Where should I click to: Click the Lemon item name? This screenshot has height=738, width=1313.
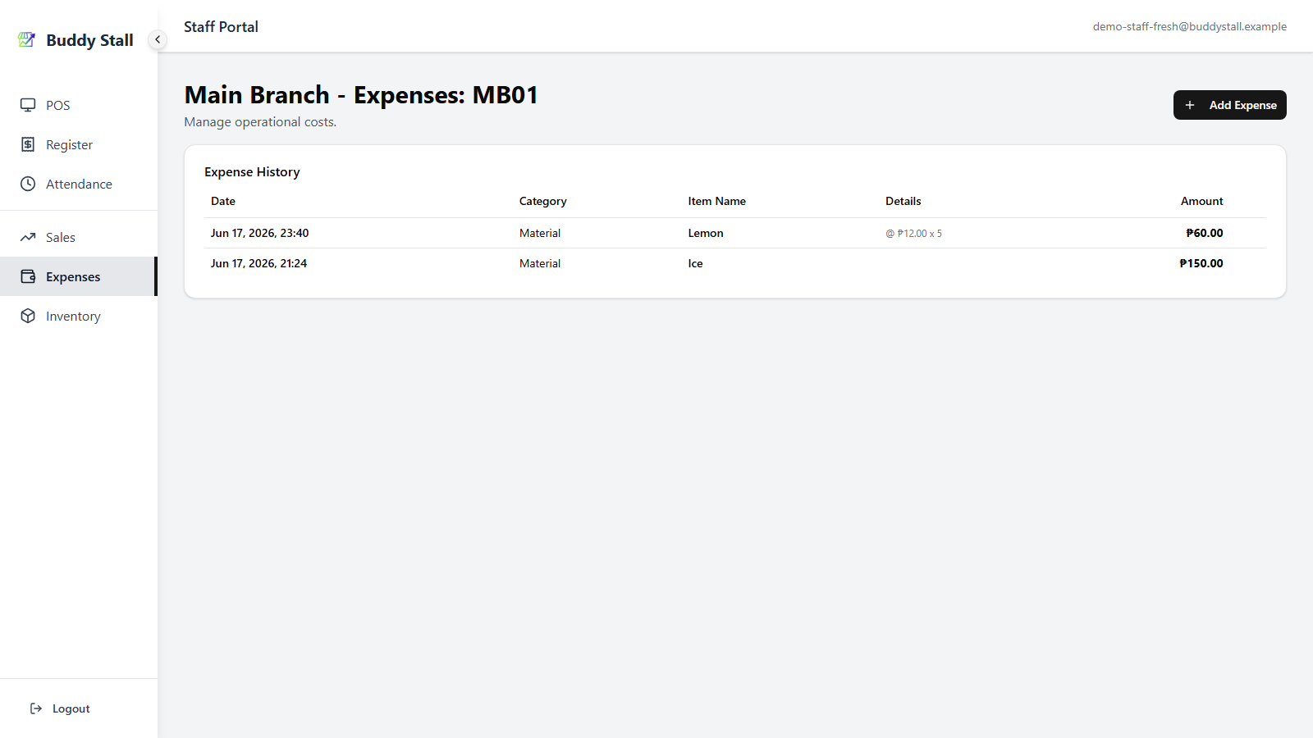706,233
